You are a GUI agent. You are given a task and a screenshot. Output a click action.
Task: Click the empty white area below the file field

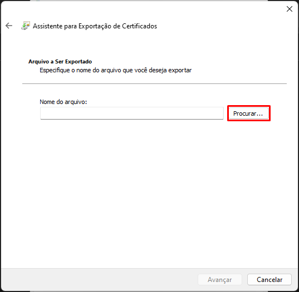[x=149, y=190]
